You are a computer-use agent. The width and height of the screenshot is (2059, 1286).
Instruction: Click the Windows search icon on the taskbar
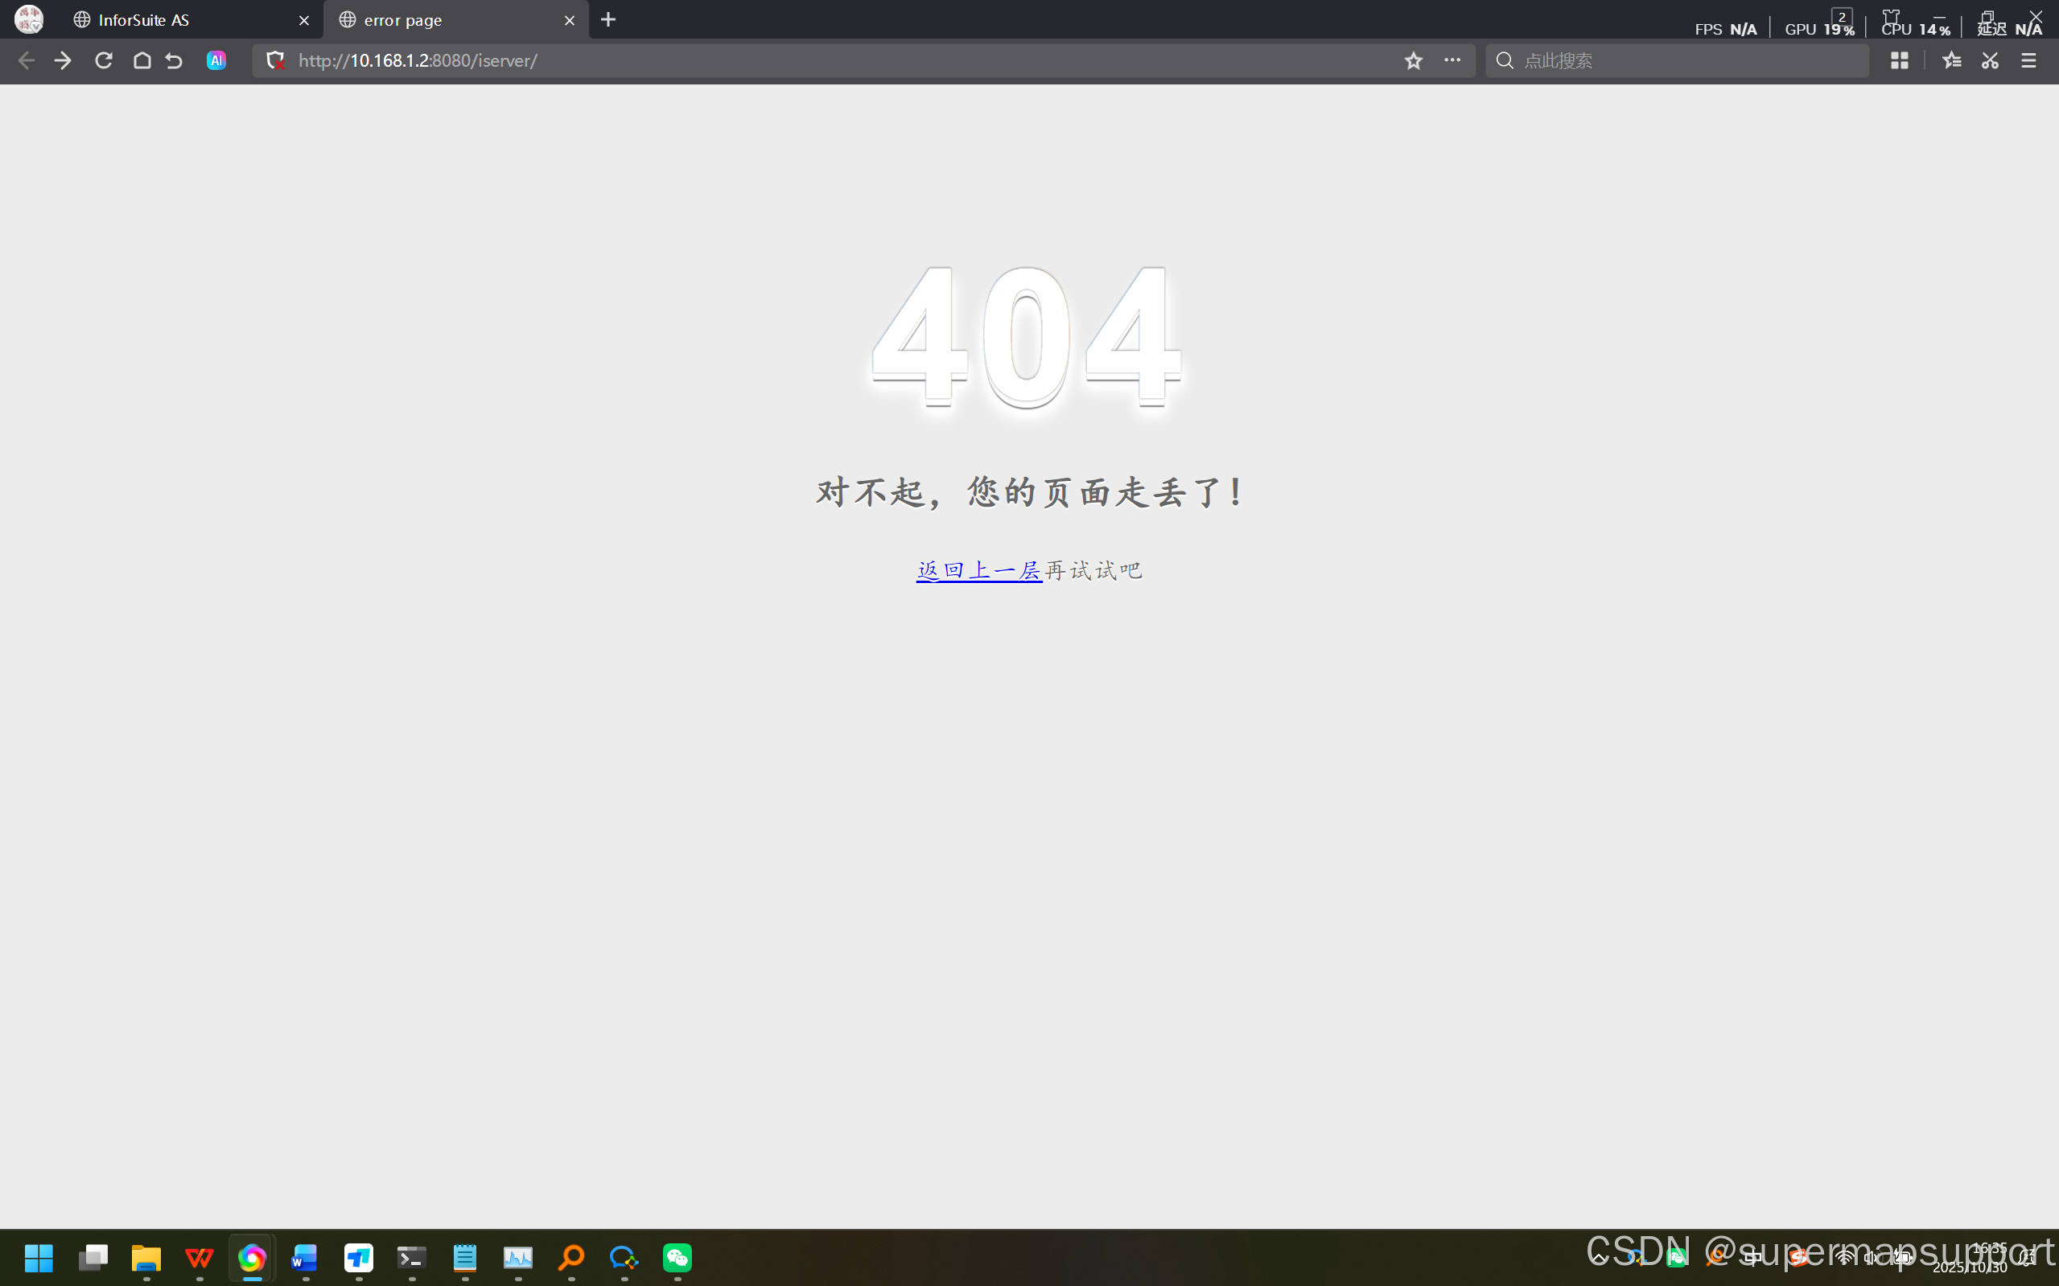tap(571, 1257)
